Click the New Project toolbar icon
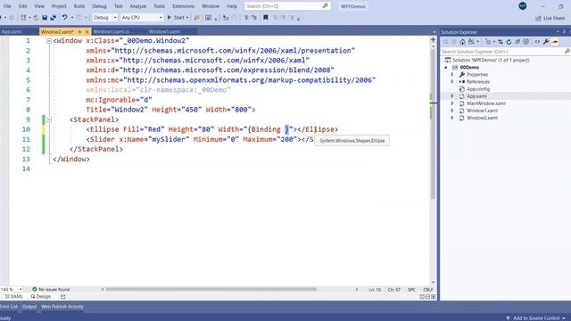Image resolution: width=571 pixels, height=321 pixels. point(23,18)
